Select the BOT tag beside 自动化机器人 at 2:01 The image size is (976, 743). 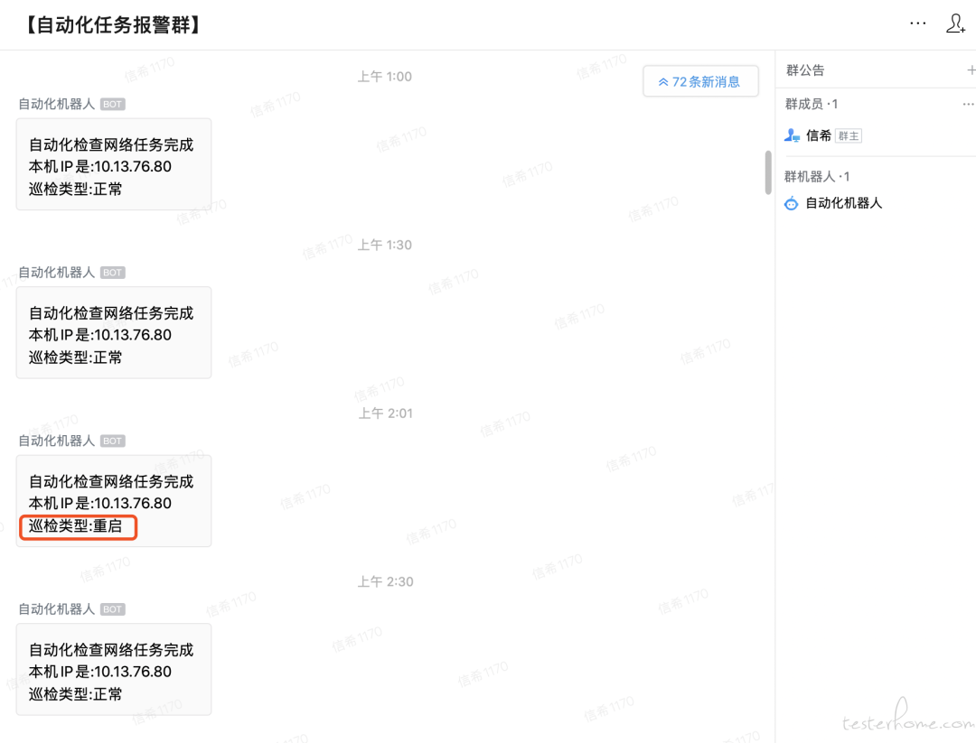(x=112, y=441)
